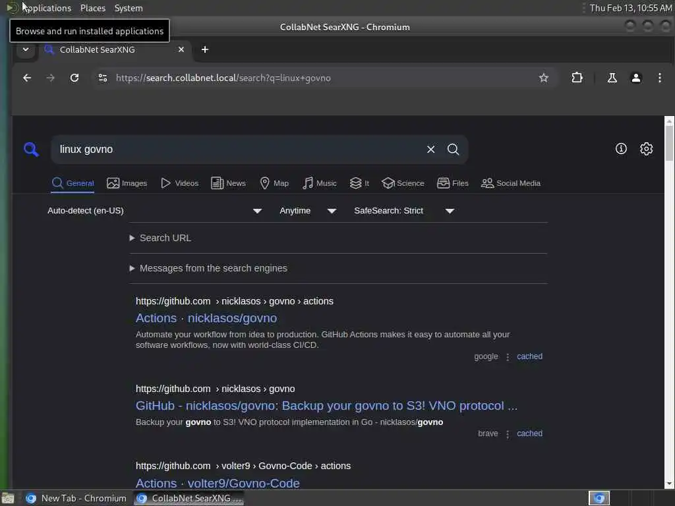Open Actions · volter9/Govno-Code result
This screenshot has width=675, height=506.
[218, 483]
